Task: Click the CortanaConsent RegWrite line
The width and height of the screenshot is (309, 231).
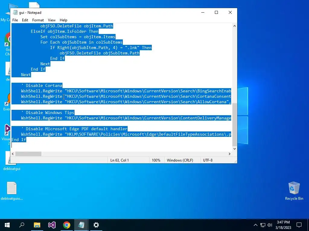Action: (x=126, y=97)
